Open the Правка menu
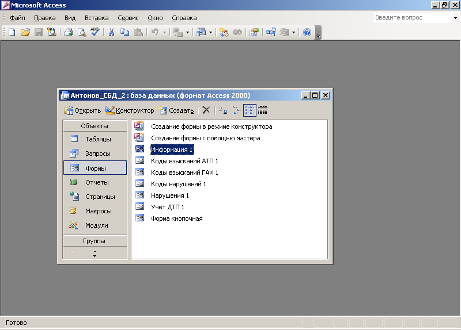This screenshot has height=330, width=461. 45,18
